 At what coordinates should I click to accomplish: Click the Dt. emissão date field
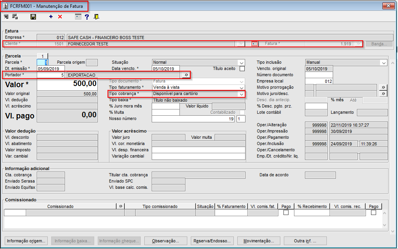pyautogui.click(x=51, y=68)
